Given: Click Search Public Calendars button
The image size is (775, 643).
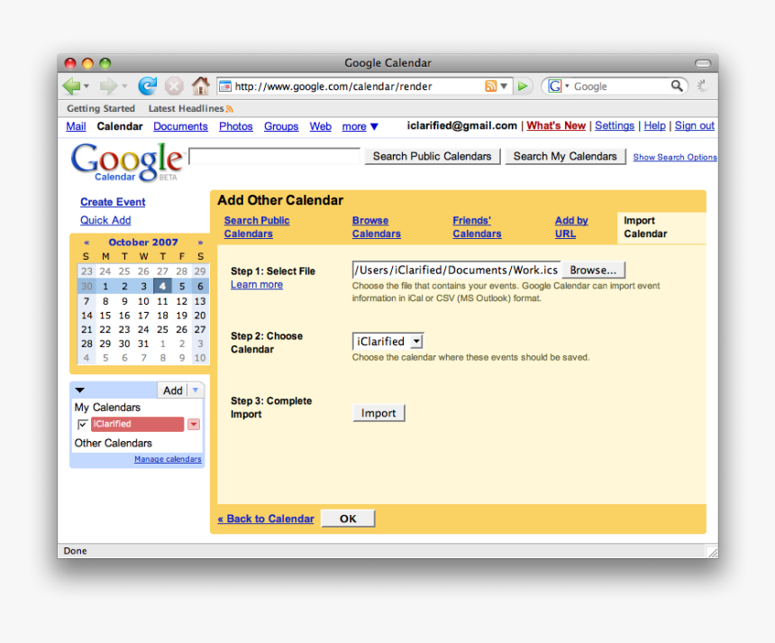Looking at the screenshot, I should pyautogui.click(x=432, y=156).
